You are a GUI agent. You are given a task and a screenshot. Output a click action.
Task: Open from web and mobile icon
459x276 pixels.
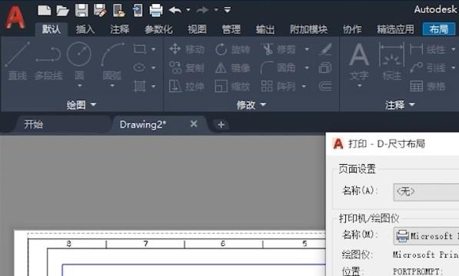pyautogui.click(x=119, y=10)
